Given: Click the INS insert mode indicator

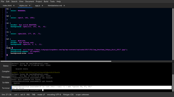Looking at the screenshot, I should pos(28,94).
